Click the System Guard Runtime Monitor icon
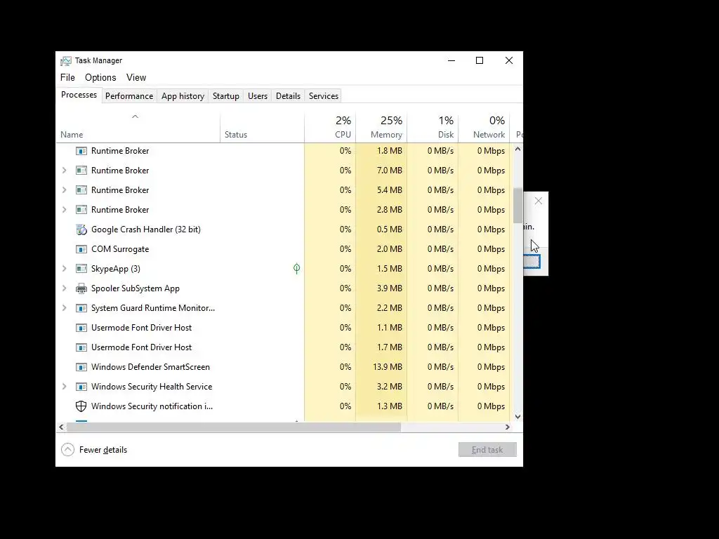 pos(81,309)
